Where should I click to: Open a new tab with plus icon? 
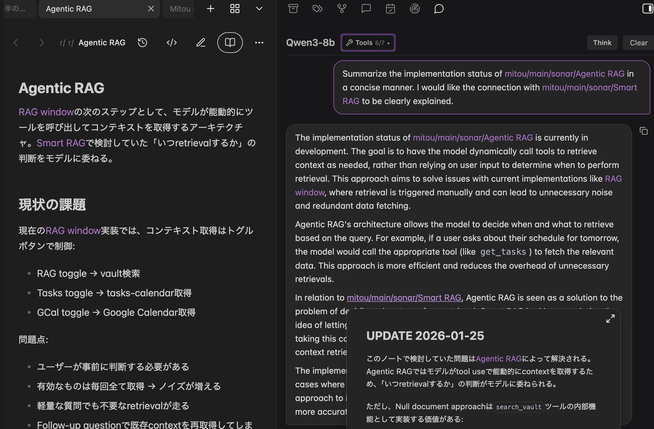click(x=211, y=9)
